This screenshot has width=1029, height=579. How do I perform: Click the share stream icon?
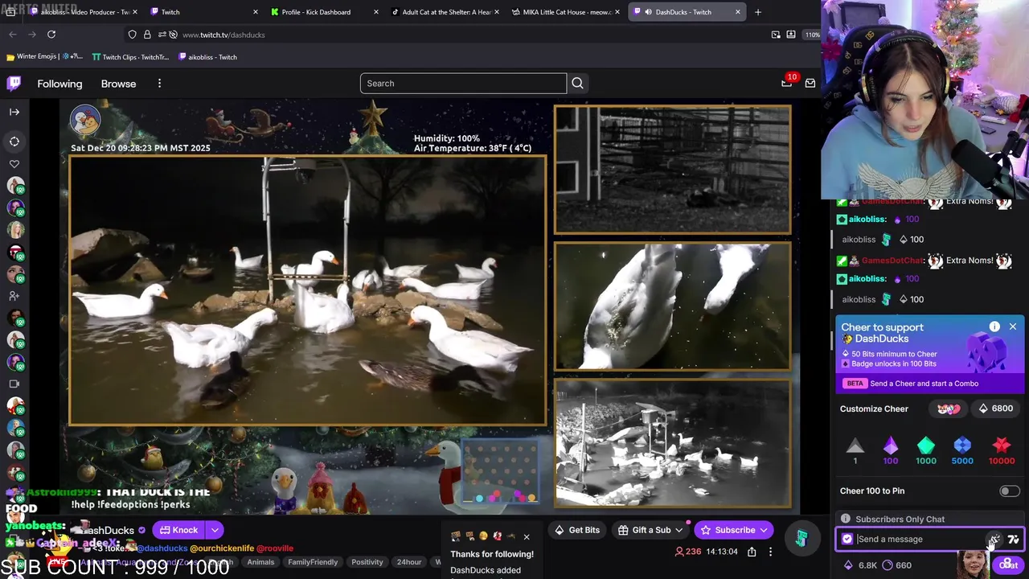[x=752, y=552]
